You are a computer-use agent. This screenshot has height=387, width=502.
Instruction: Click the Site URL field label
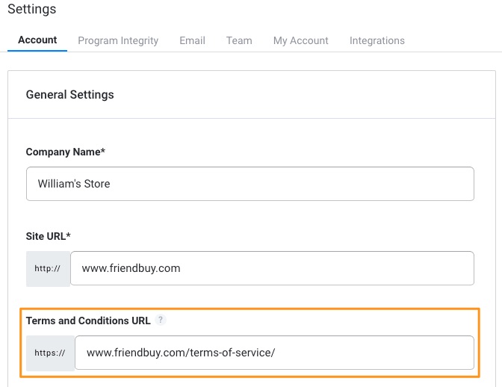click(49, 236)
